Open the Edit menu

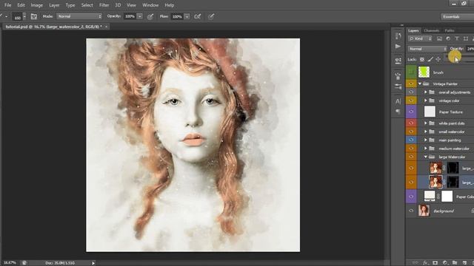(x=21, y=5)
